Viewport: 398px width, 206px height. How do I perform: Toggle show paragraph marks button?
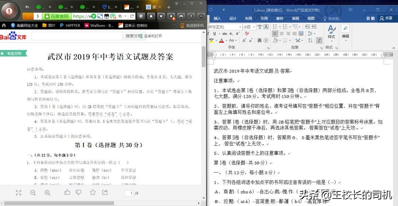[319, 40]
